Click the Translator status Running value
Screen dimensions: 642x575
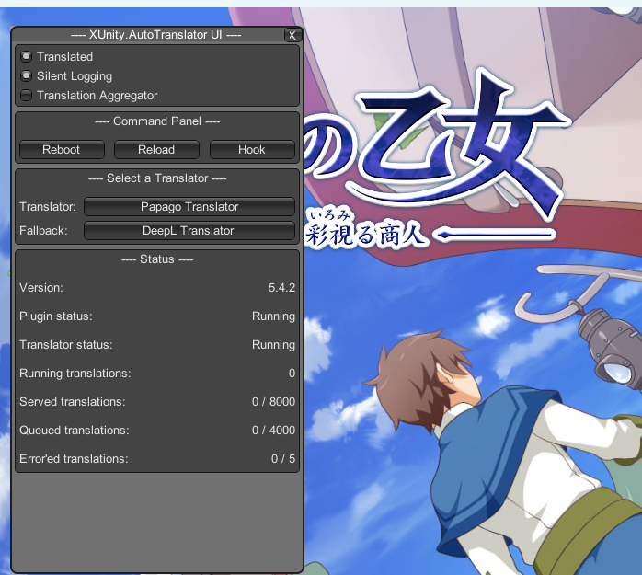click(273, 345)
